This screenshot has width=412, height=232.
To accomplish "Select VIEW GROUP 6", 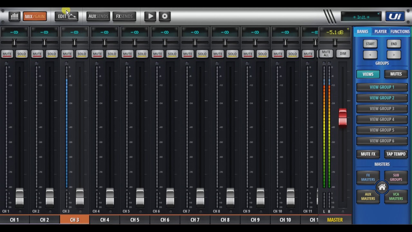I will [x=382, y=141].
